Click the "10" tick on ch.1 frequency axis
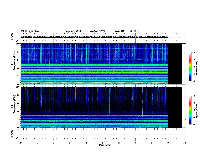208x160 pixels. [x=18, y=44]
